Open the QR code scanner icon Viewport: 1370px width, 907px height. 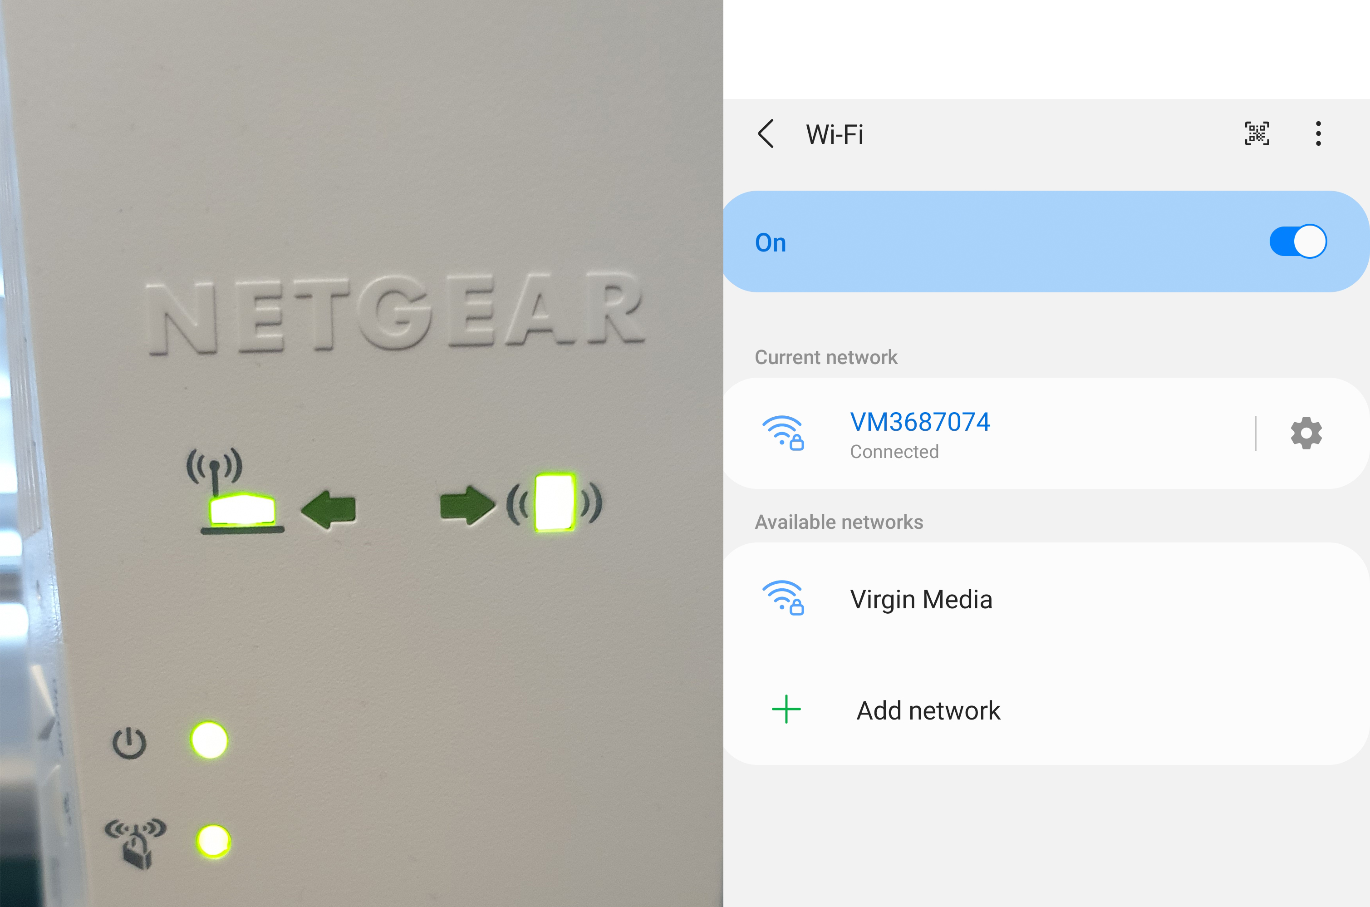(x=1257, y=133)
